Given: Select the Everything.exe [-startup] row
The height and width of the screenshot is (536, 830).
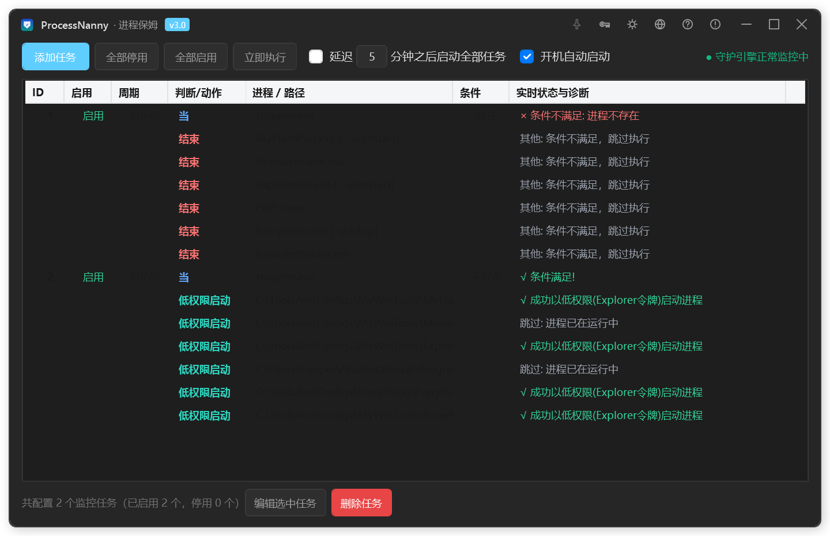Looking at the screenshot, I should click(415, 231).
